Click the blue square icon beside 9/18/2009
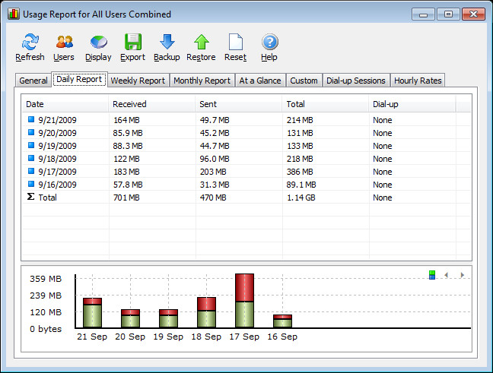493x373 pixels. click(x=30, y=158)
